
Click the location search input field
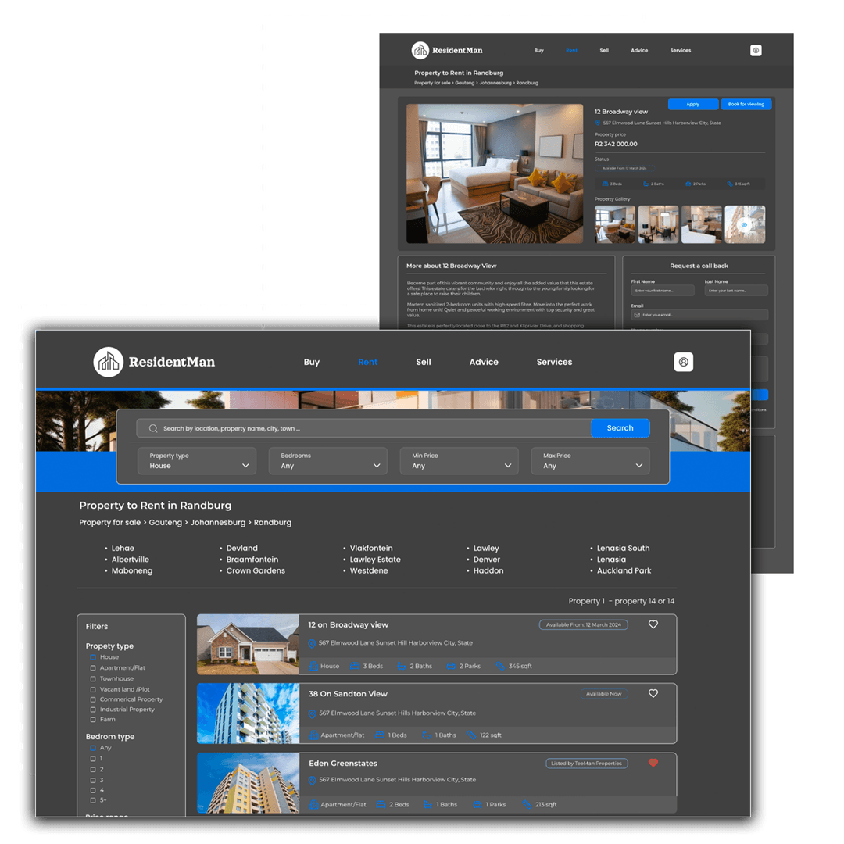(364, 428)
